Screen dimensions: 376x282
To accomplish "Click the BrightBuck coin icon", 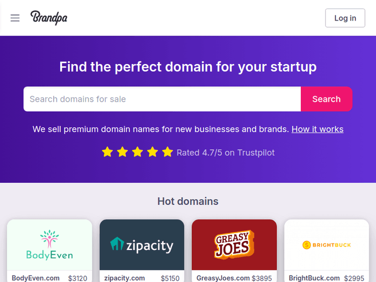I will (x=306, y=245).
